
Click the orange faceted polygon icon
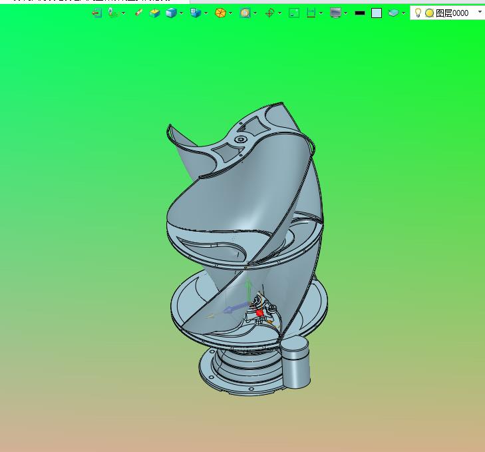point(220,13)
